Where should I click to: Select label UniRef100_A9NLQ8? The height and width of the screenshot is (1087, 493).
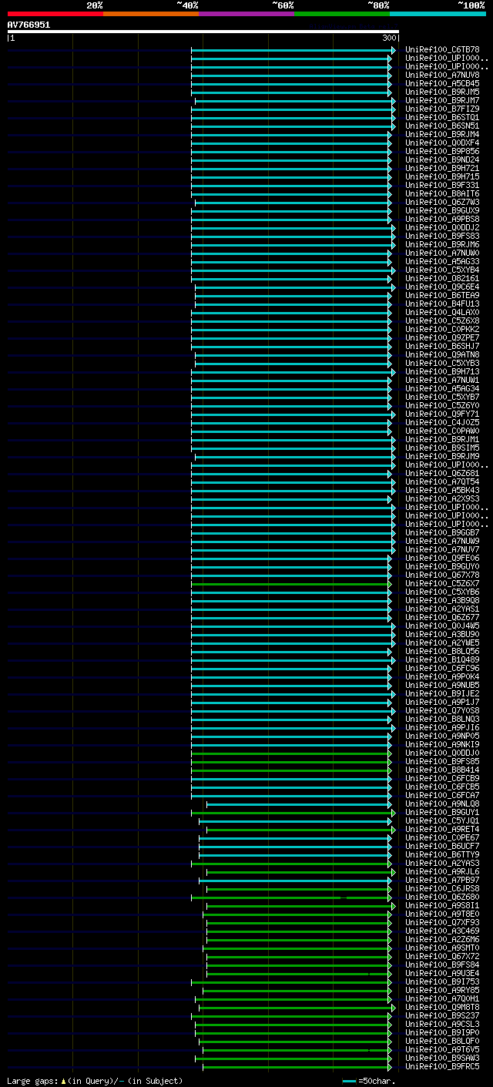[x=442, y=804]
